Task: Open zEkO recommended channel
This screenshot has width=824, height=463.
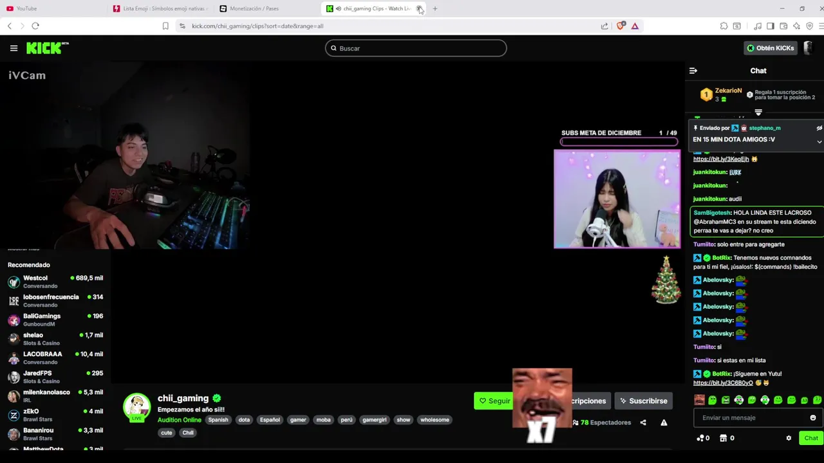Action: [x=55, y=415]
